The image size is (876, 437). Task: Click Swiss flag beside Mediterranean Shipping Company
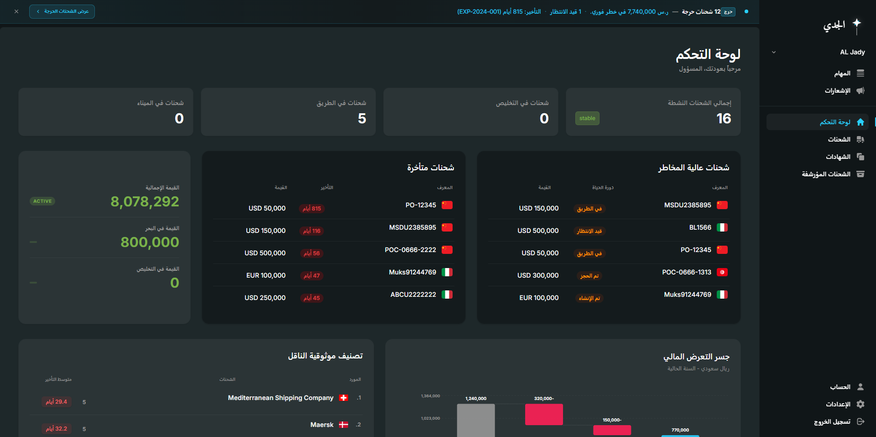[x=344, y=398]
